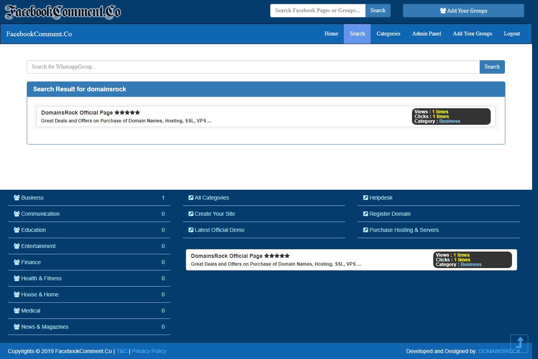Click the group icon beside Communication category
The height and width of the screenshot is (359, 538).
17,214
